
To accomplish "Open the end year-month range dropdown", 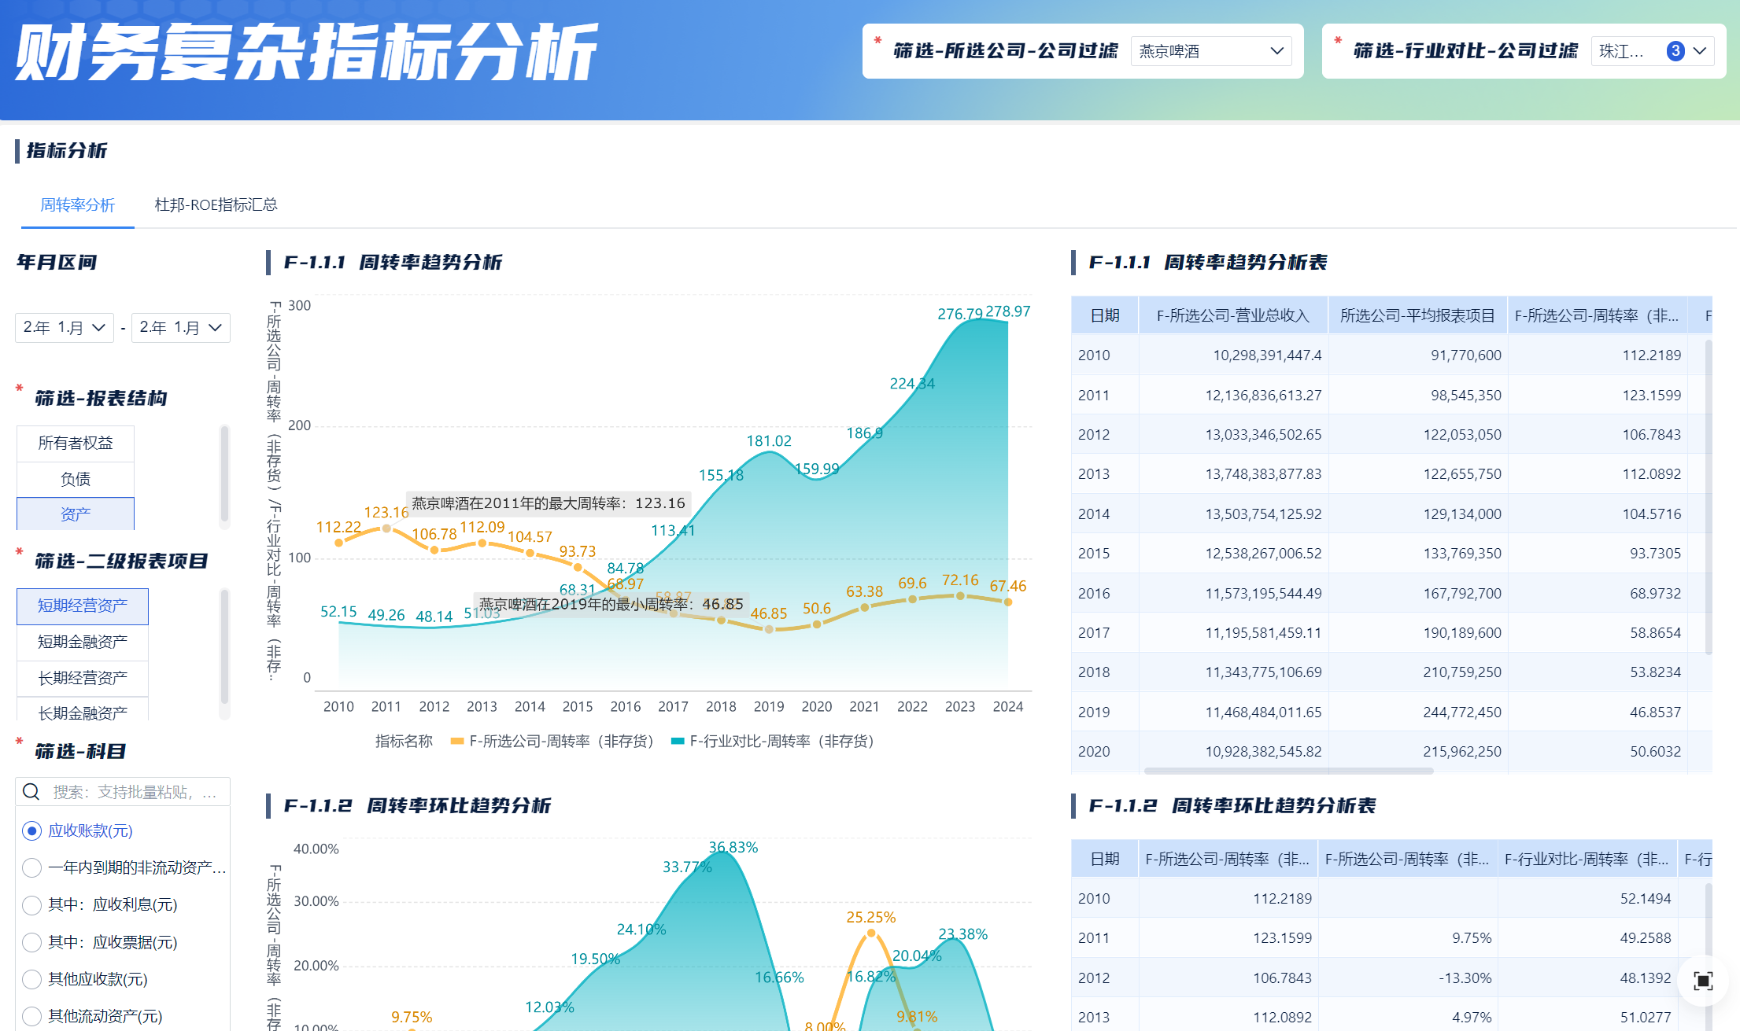I will click(x=180, y=327).
